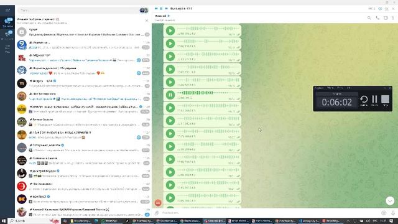Jump to latest messages with down arrow
The height and width of the screenshot is (224, 398).
pyautogui.click(x=390, y=201)
